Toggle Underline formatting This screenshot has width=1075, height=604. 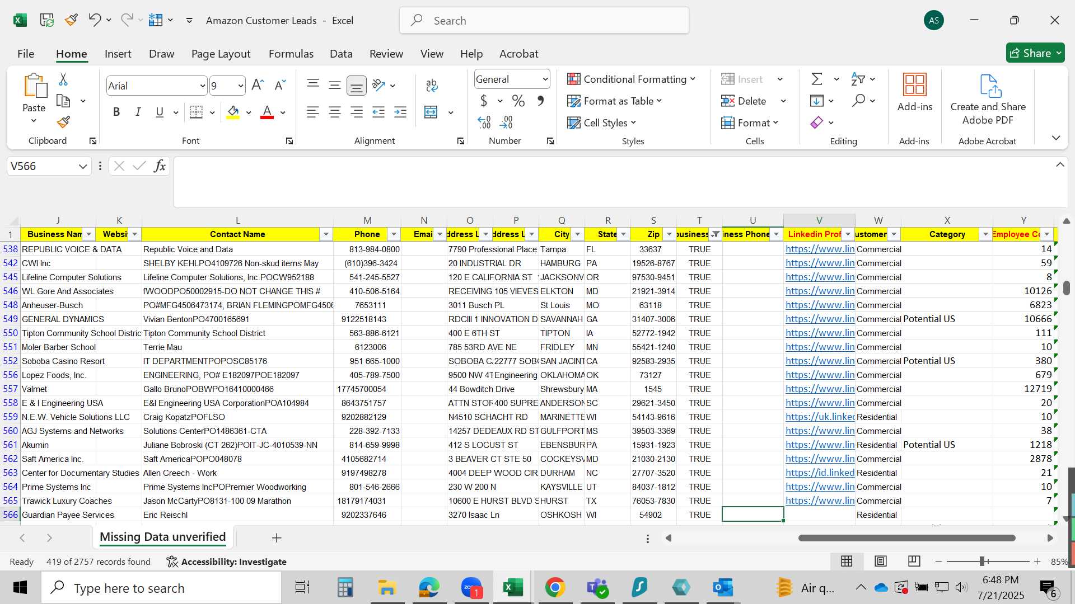point(160,112)
